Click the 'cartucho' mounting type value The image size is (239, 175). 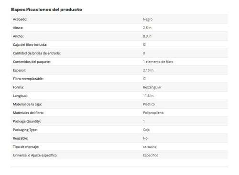pos(150,147)
